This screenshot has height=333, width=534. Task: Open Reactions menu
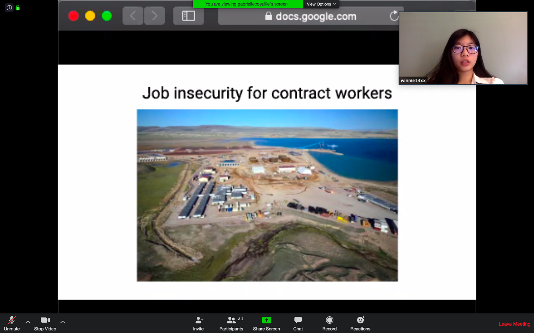(x=360, y=323)
